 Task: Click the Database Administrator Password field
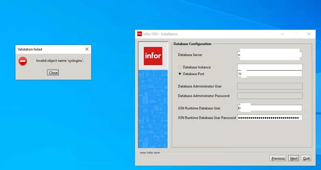click(x=270, y=96)
